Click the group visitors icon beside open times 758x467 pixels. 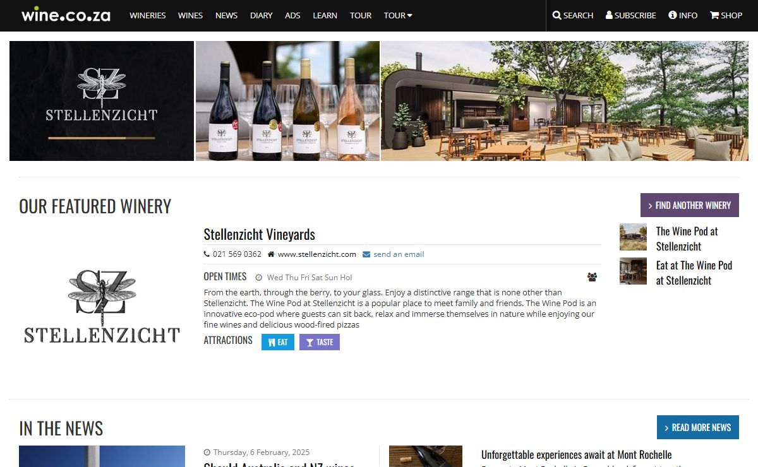coord(592,277)
